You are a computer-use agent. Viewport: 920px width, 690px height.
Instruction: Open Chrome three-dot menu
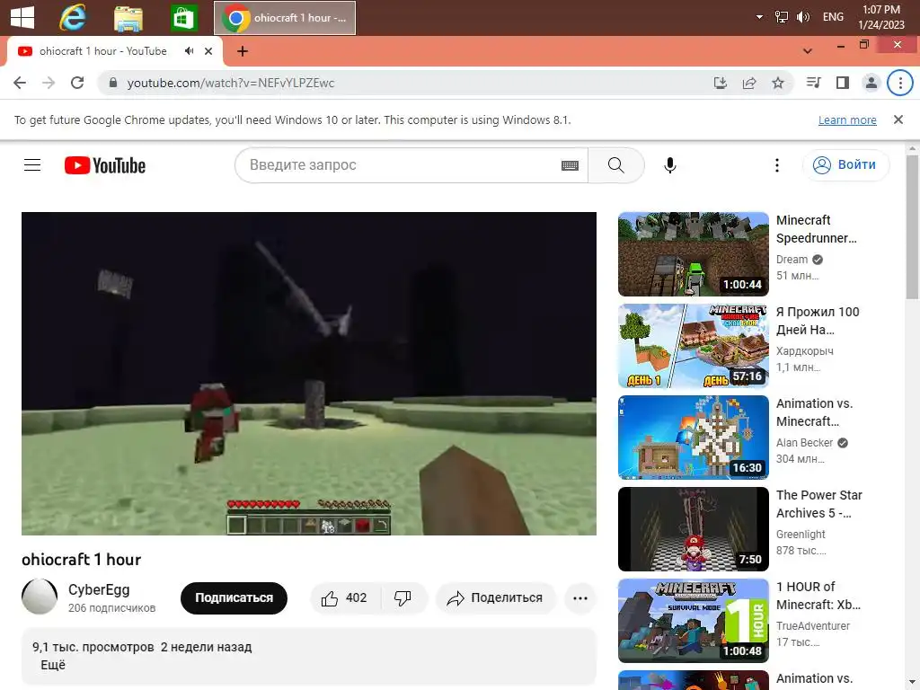tap(900, 83)
